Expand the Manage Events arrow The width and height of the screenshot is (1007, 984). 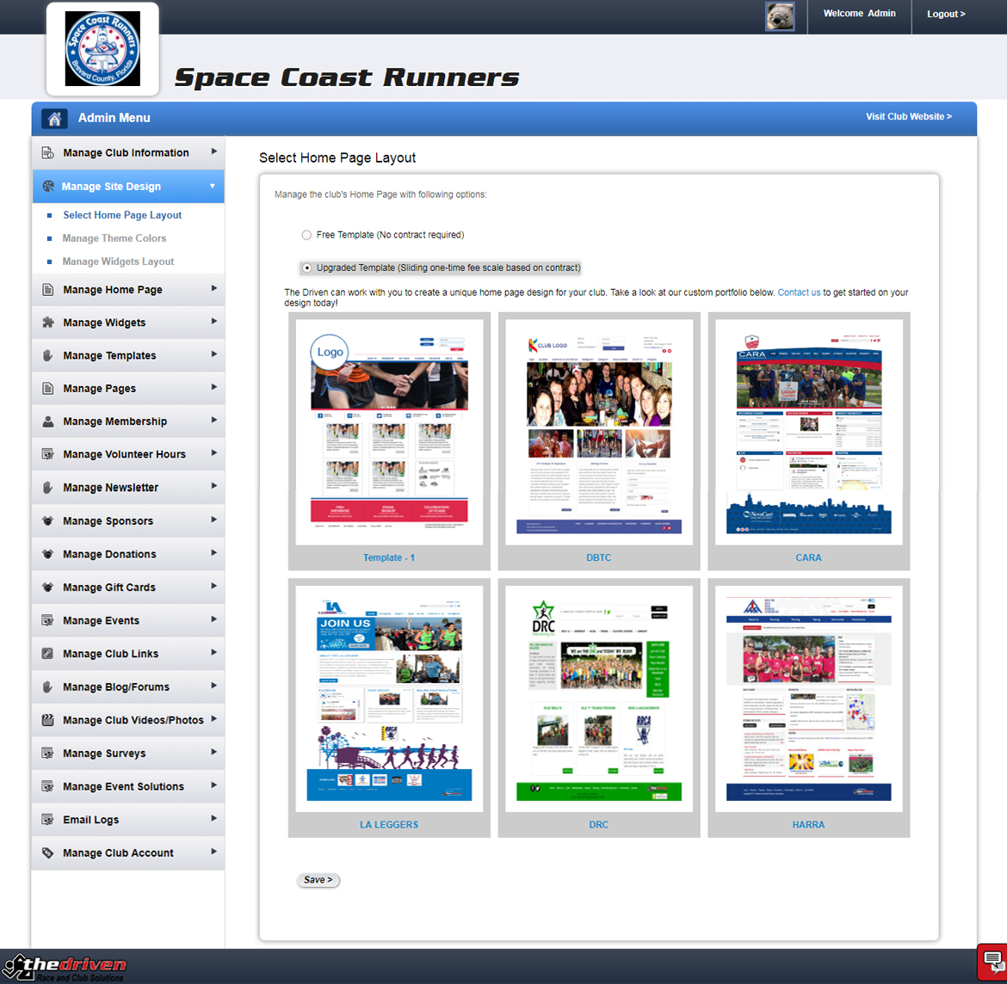point(213,619)
